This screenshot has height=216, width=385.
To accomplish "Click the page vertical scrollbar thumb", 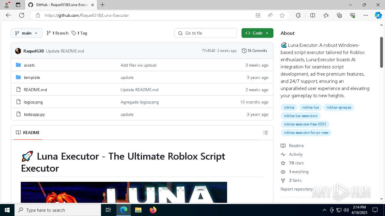I will 381,52.
